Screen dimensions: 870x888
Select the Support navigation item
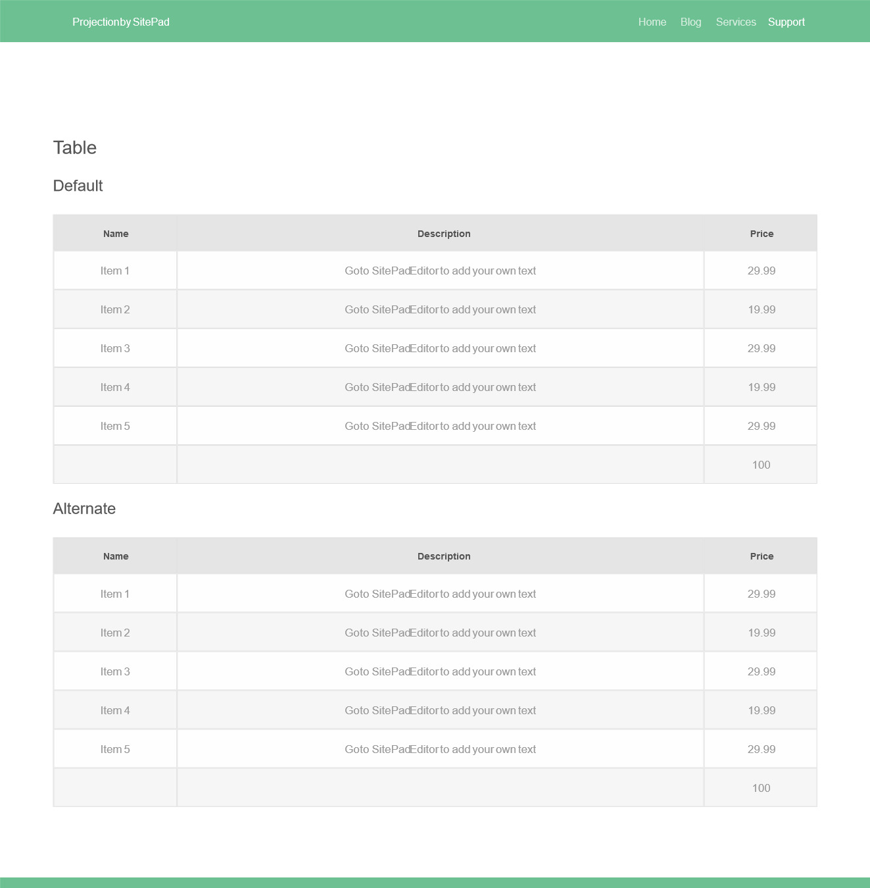[x=786, y=22]
